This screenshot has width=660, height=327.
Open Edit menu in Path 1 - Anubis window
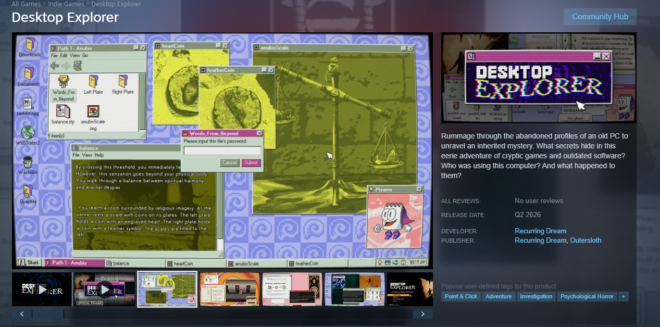pos(64,55)
